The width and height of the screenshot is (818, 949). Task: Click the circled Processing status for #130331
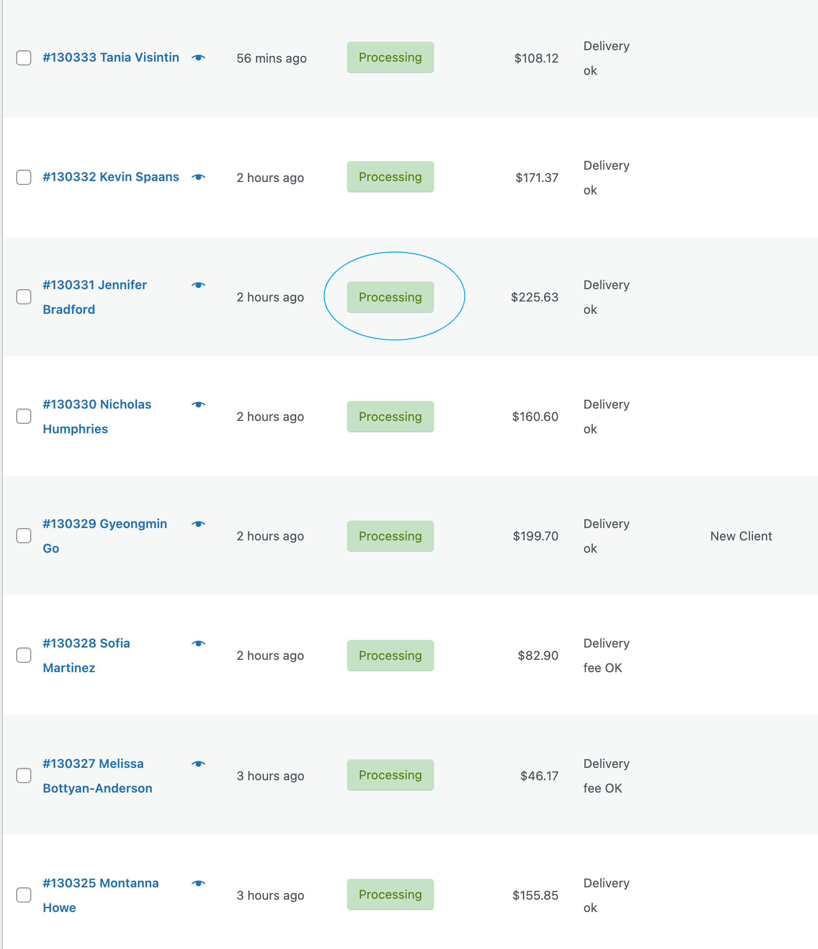390,297
